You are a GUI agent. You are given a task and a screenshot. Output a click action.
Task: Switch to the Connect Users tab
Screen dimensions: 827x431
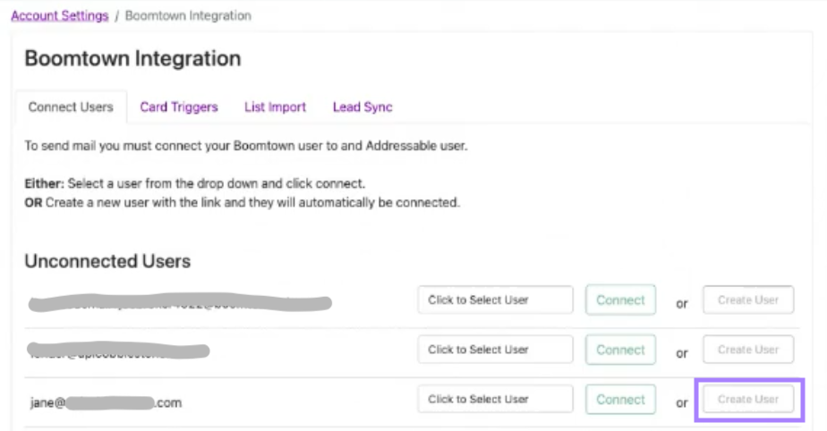tap(71, 107)
